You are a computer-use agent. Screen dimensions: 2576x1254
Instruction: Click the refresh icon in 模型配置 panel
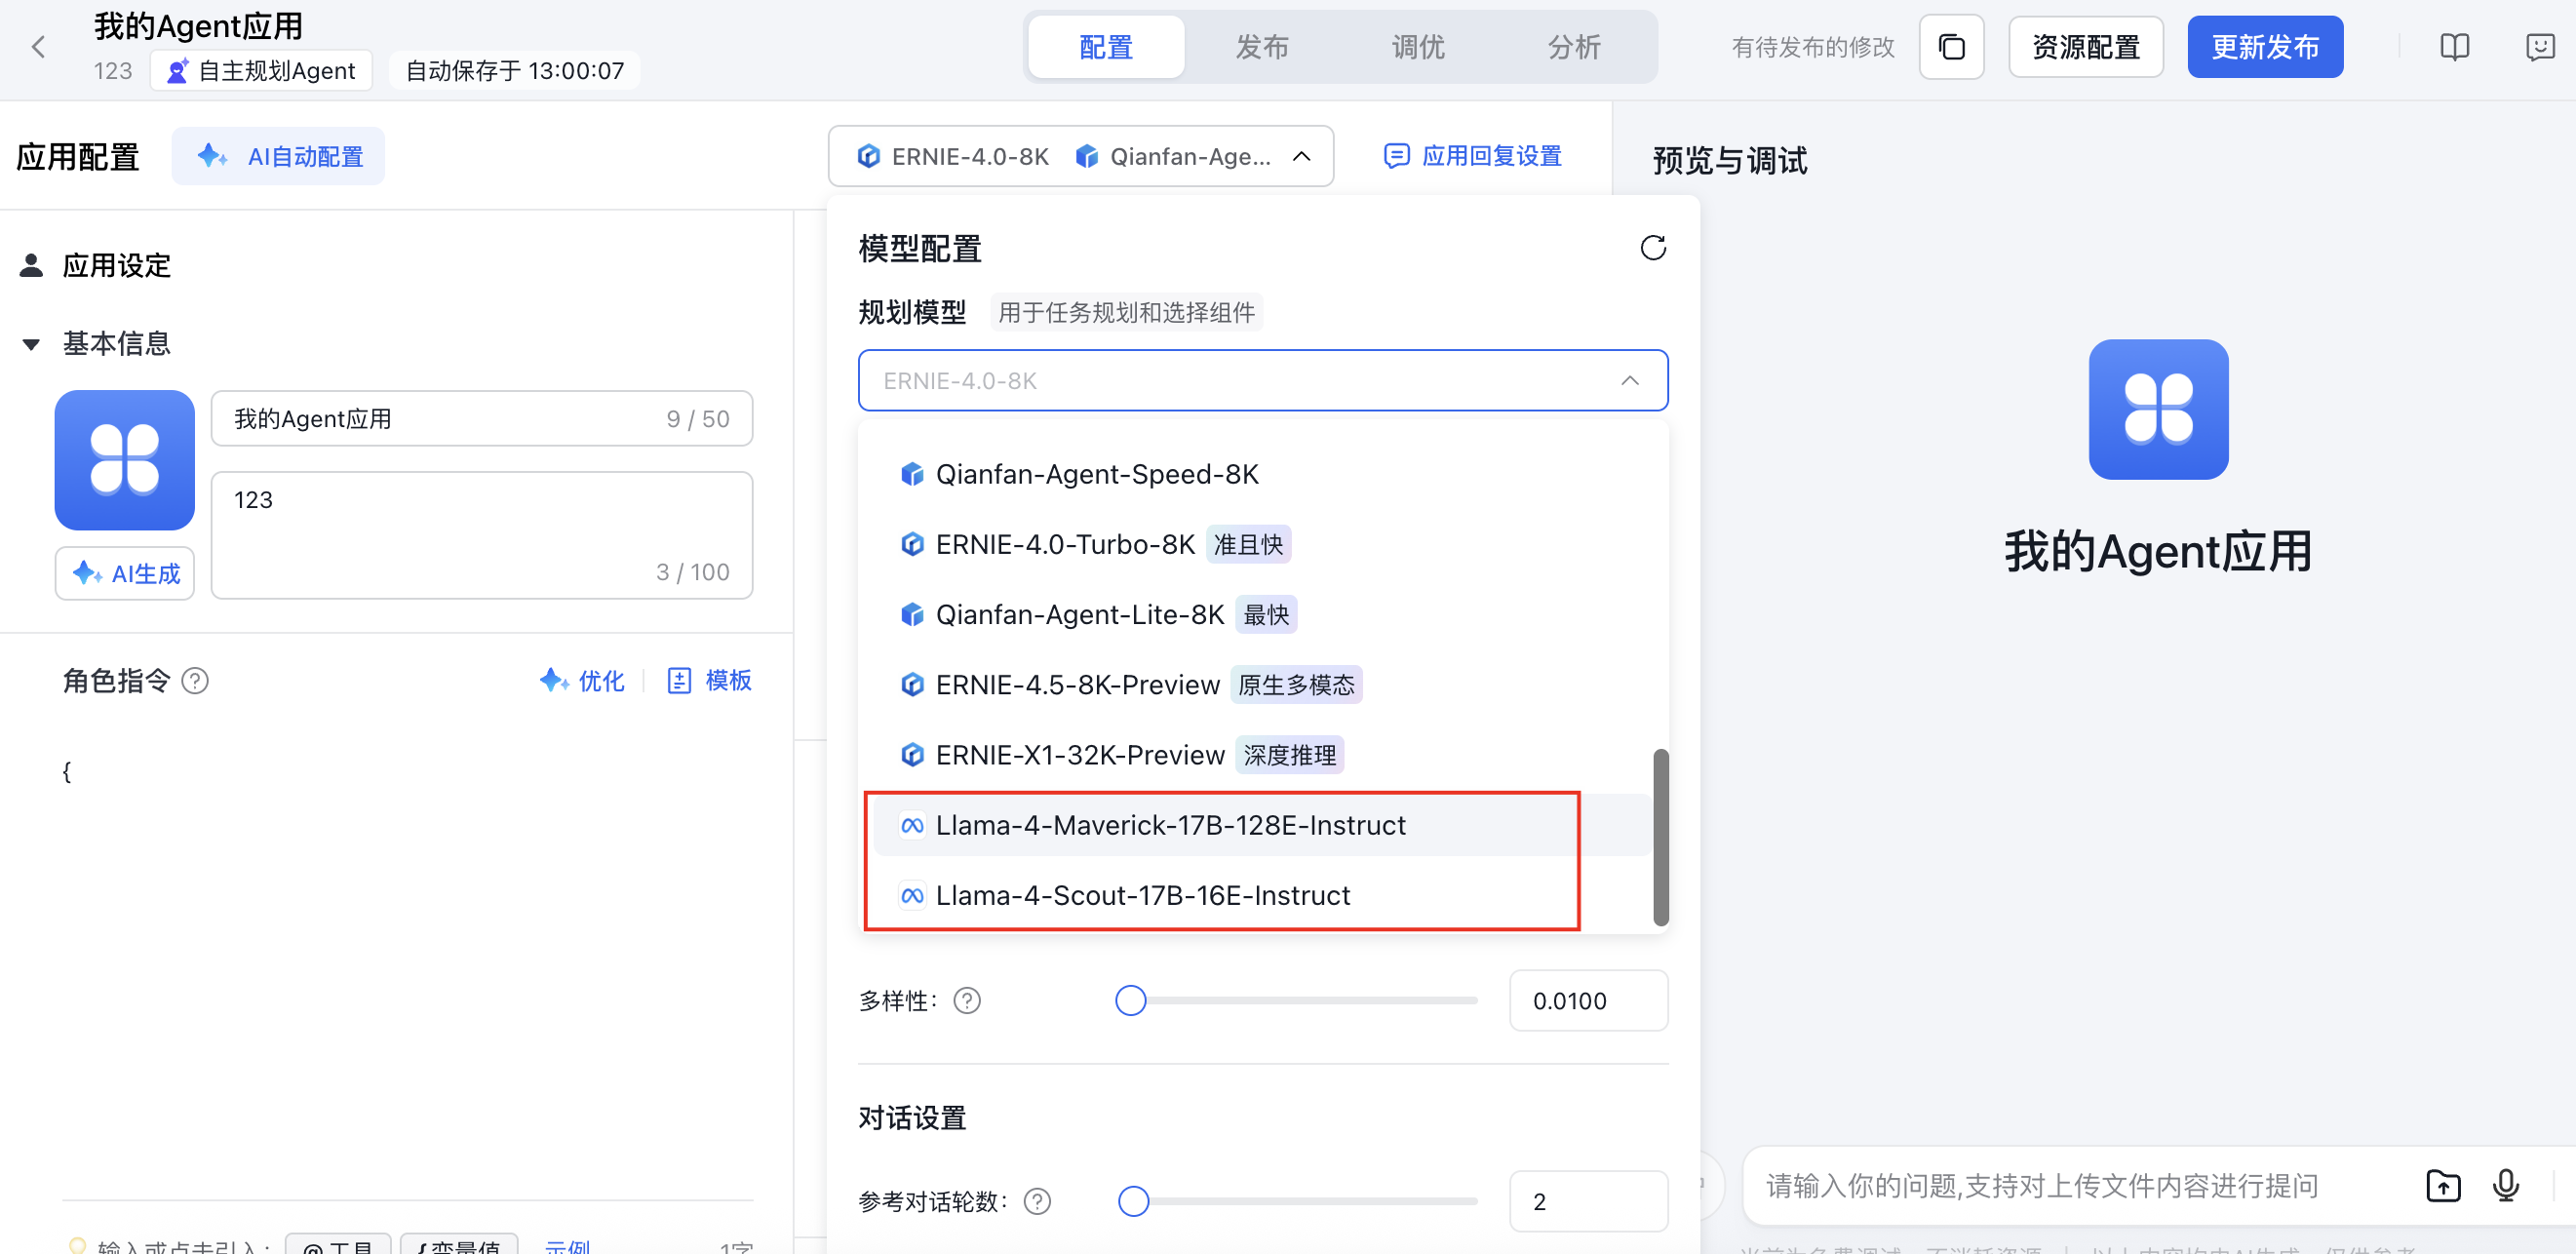tap(1652, 248)
